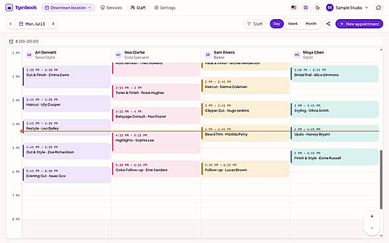
Task: Open Finish & Style - Esme Russell appointment
Action: pyautogui.click(x=334, y=157)
